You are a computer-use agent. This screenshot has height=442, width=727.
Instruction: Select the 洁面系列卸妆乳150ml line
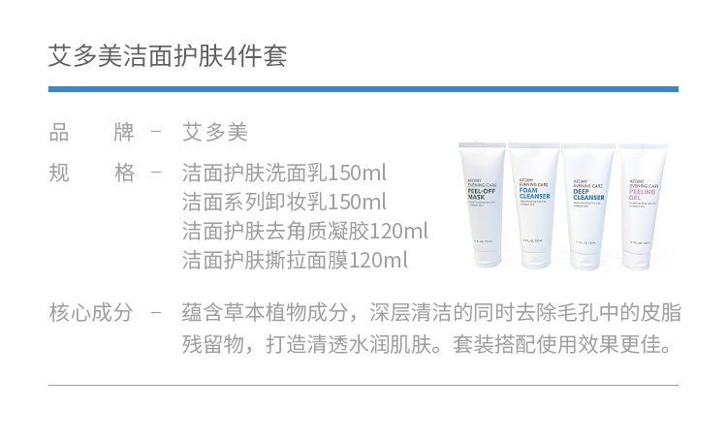pyautogui.click(x=284, y=202)
